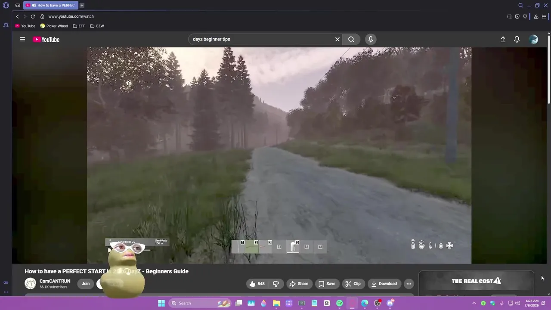Click the site padlock security icon
The image size is (551, 310).
pyautogui.click(x=42, y=16)
